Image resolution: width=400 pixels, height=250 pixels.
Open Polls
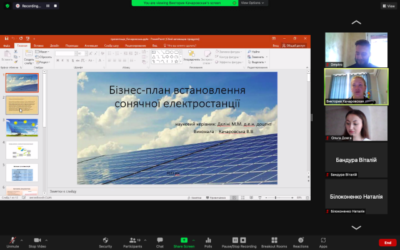click(208, 242)
